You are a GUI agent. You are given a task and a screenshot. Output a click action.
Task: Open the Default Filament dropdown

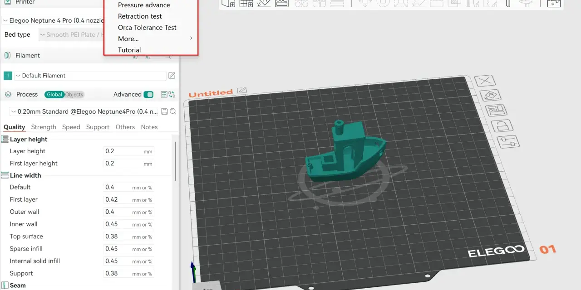pos(90,76)
